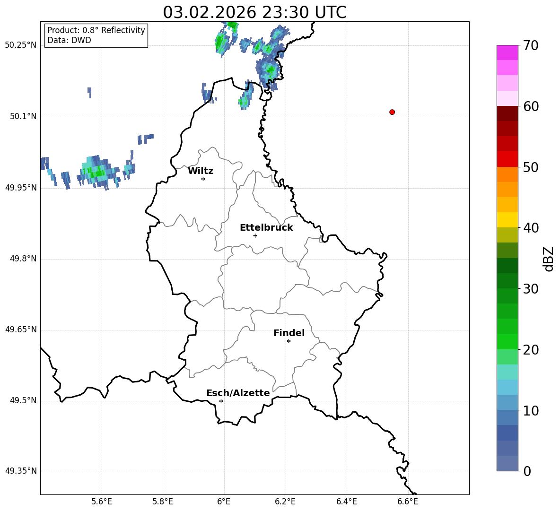
Task: Click the bright green colorbar segment at 20
Action: [507, 341]
